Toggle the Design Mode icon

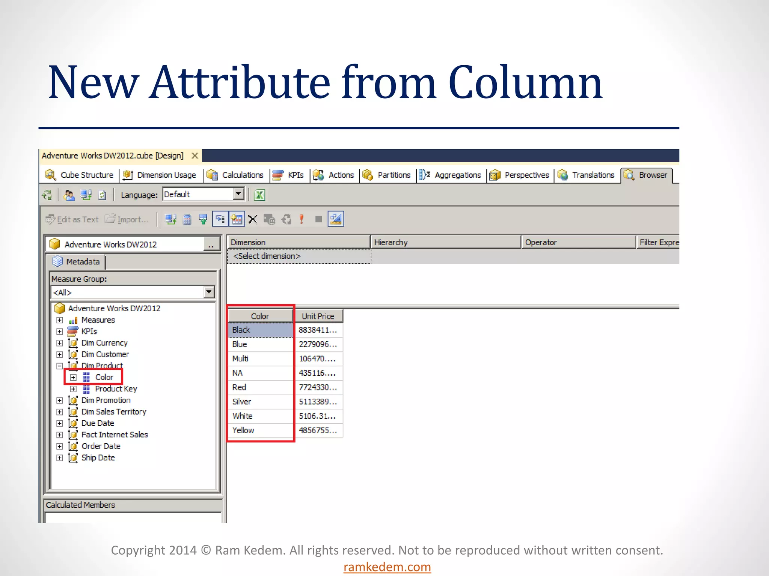coord(336,219)
